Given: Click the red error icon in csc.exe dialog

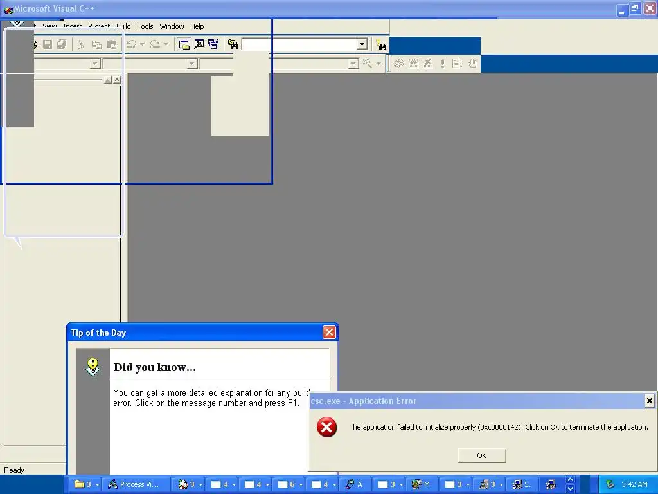Looking at the screenshot, I should [326, 427].
